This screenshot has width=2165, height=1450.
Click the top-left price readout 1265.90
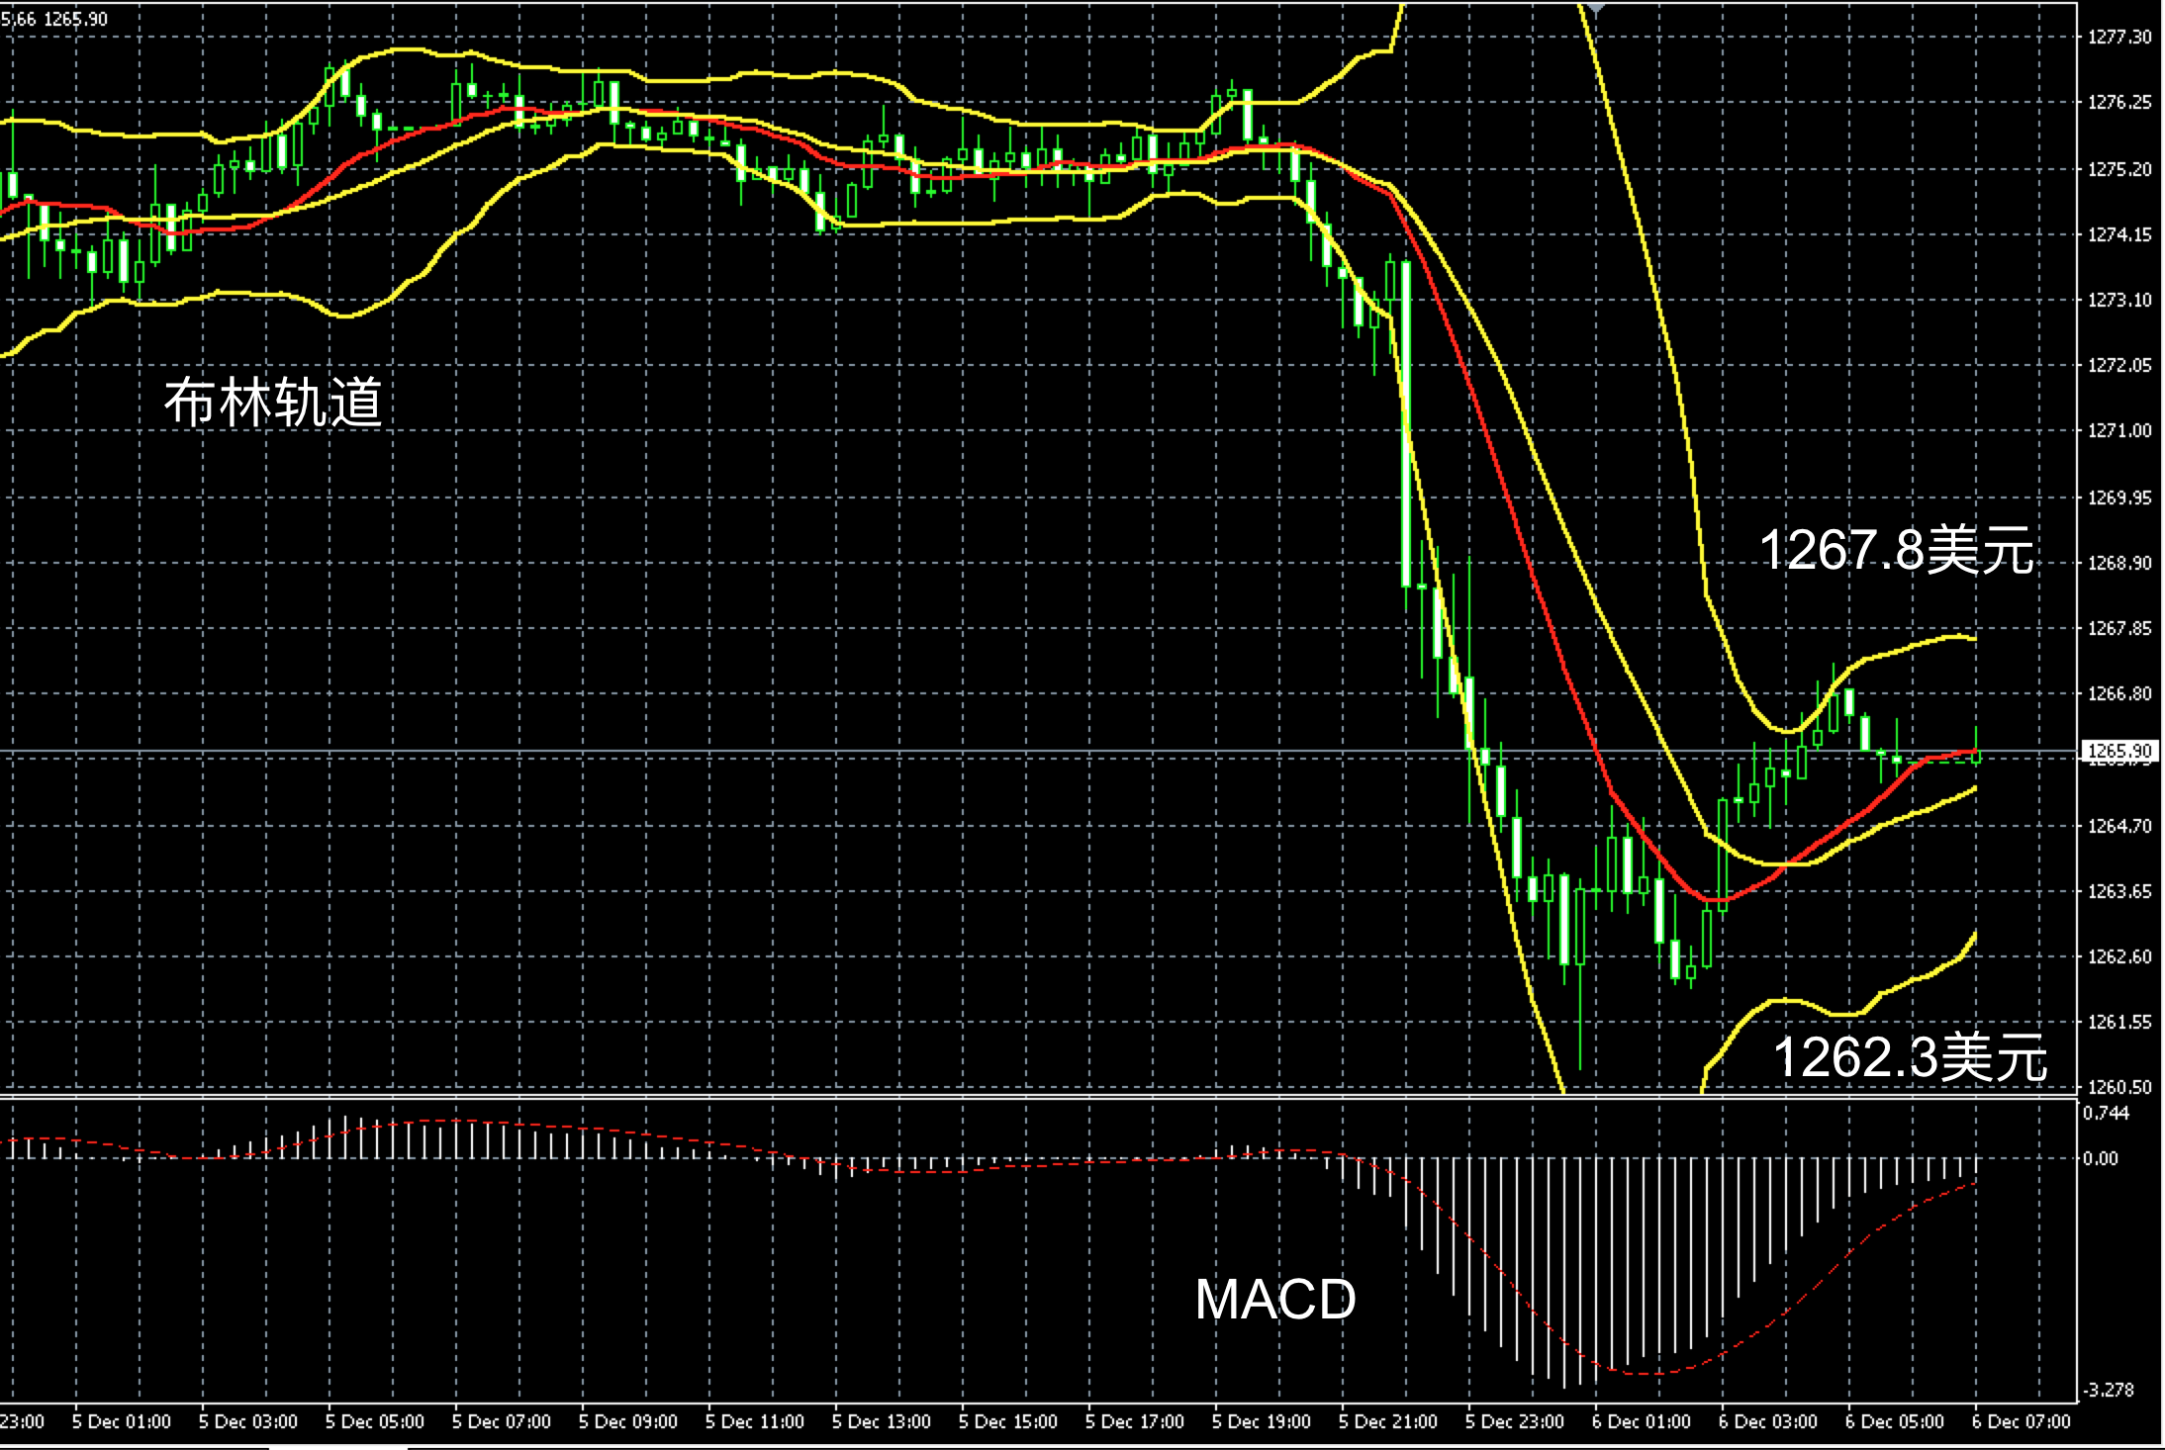pyautogui.click(x=76, y=19)
